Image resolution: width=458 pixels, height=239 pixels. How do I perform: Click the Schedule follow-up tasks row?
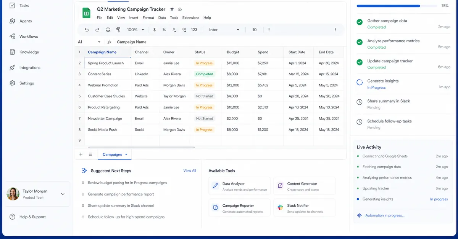pyautogui.click(x=404, y=124)
